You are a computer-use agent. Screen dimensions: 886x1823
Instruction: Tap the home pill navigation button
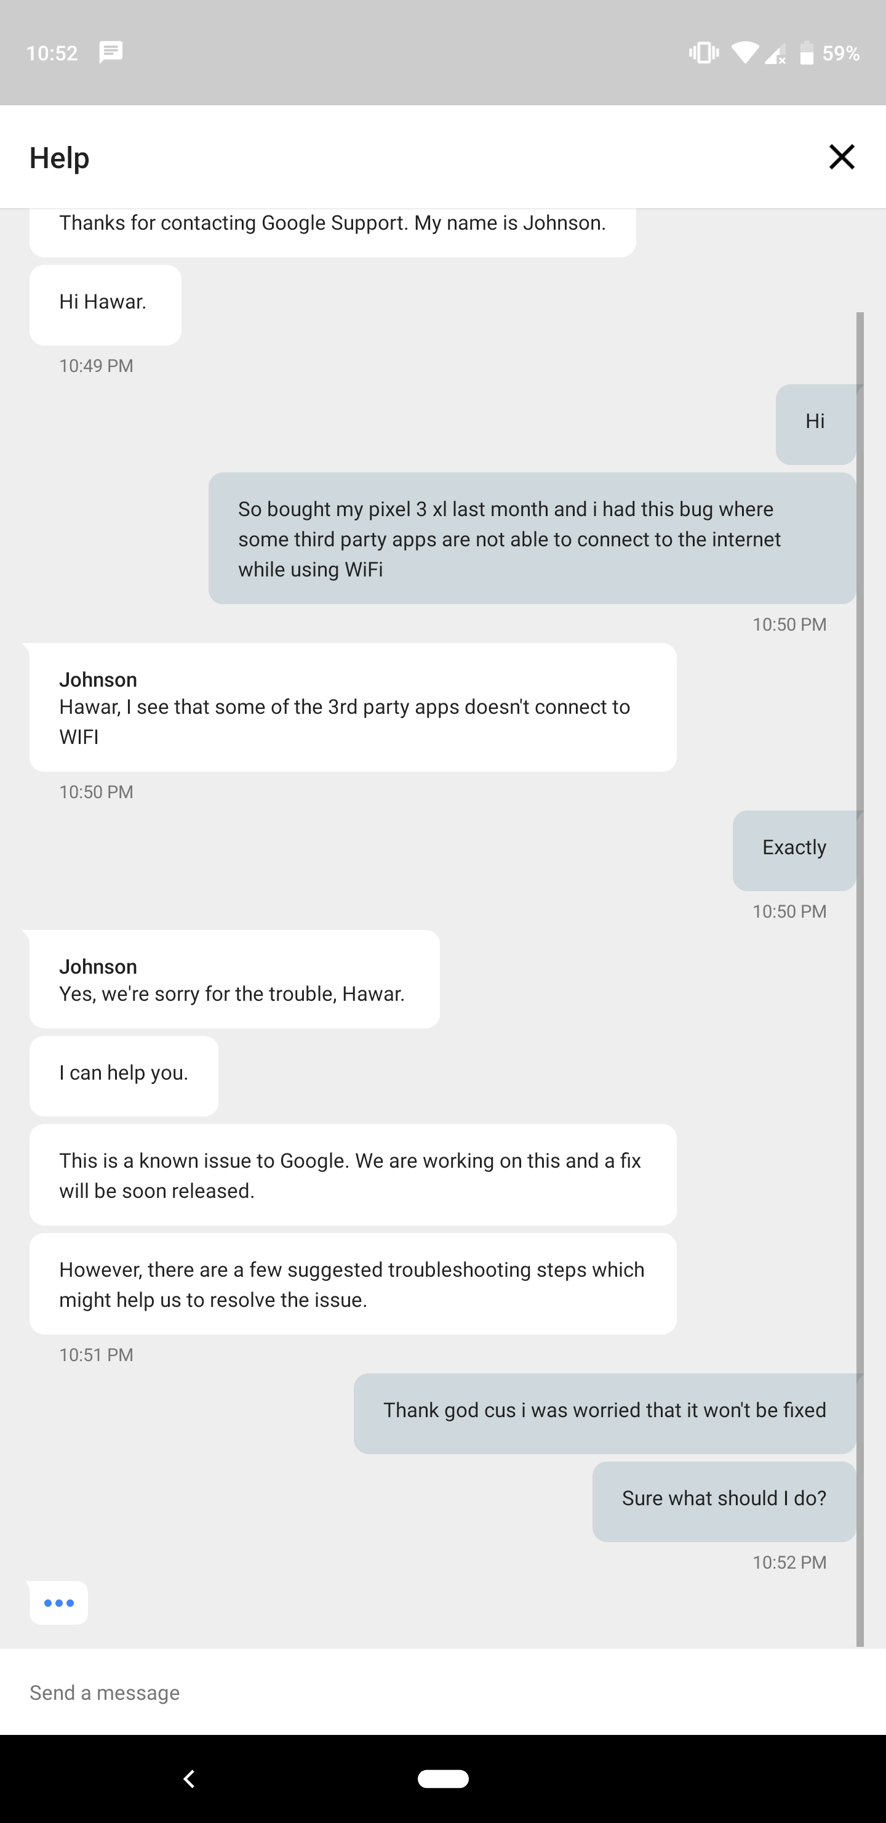click(x=444, y=1779)
